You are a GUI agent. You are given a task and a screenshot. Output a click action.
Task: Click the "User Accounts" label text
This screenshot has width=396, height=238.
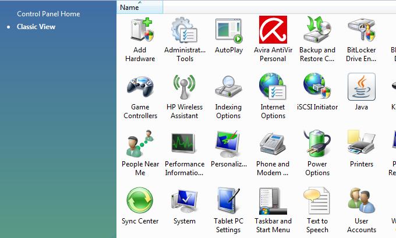pos(362,225)
